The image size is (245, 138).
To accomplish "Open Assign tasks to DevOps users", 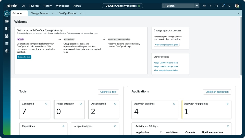I will tap(166, 66).
